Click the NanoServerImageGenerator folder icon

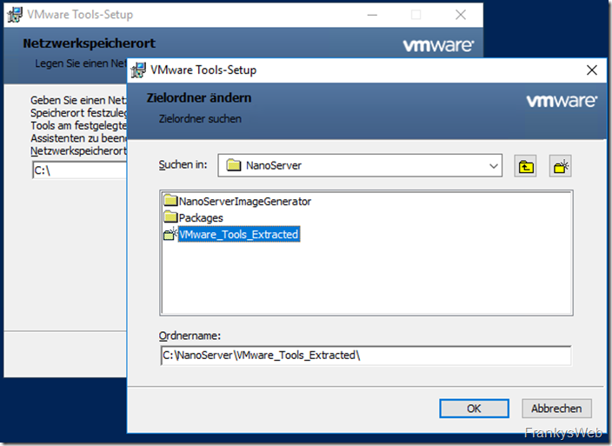170,202
